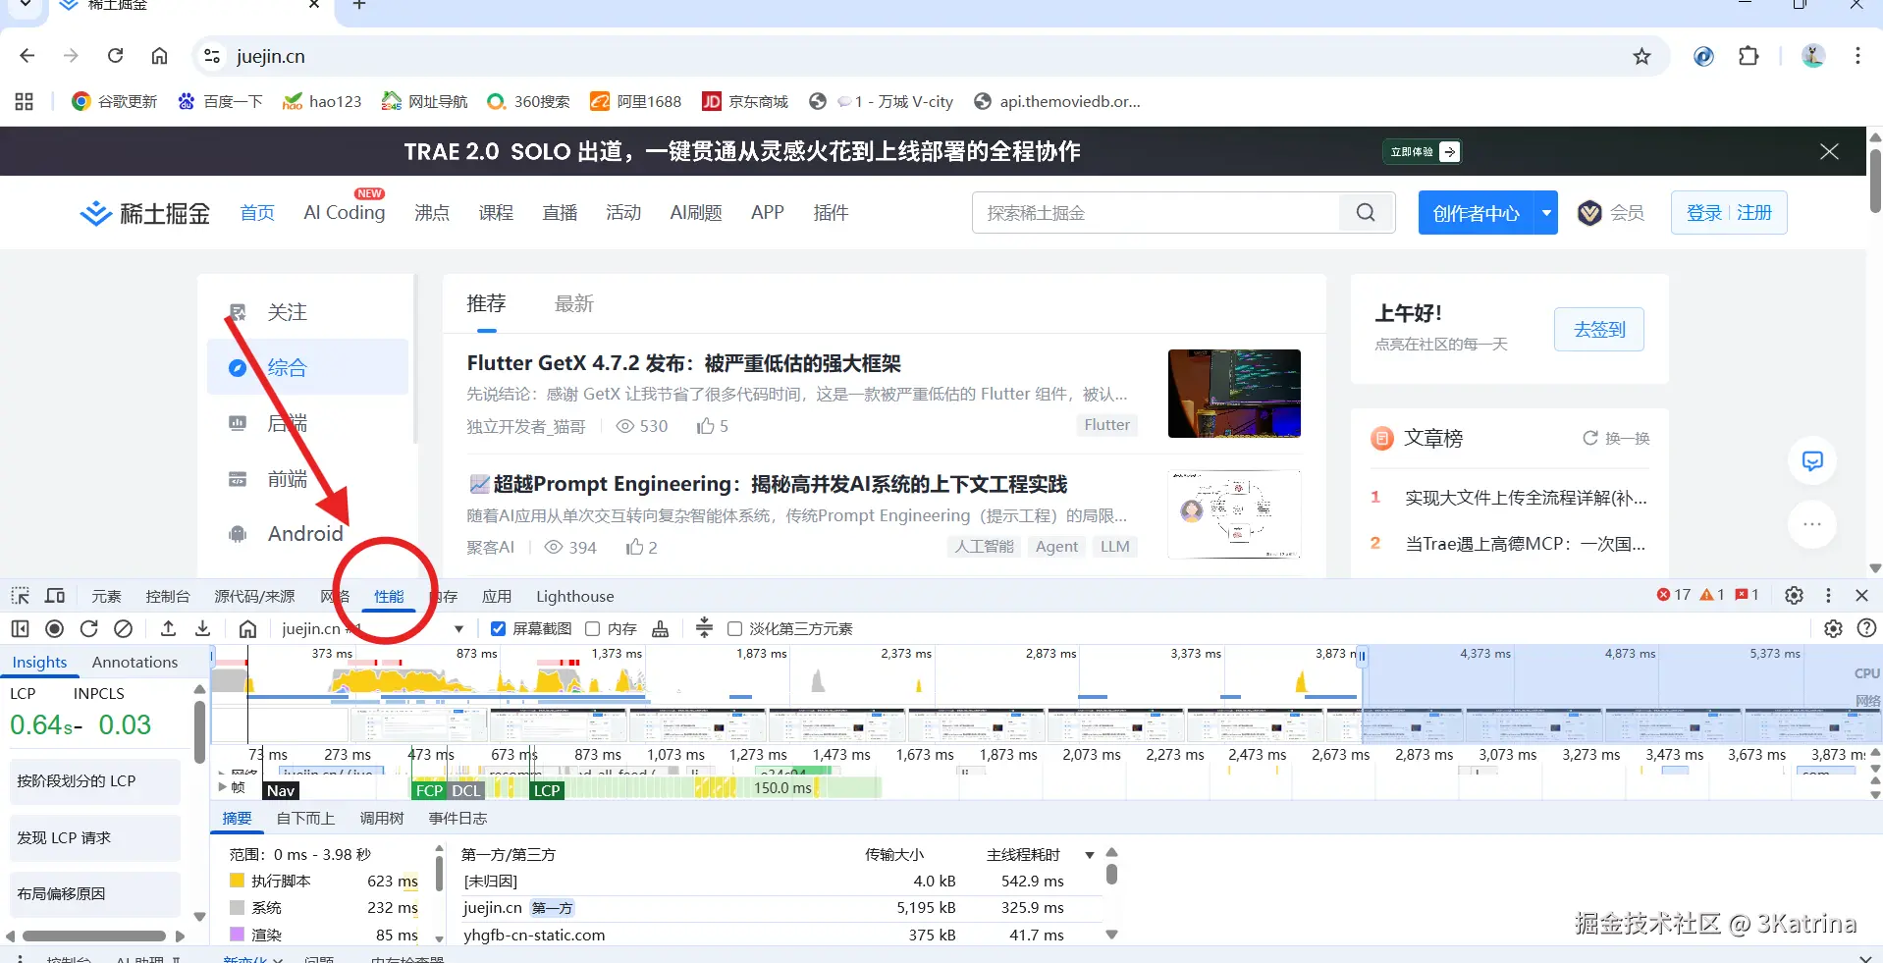Image resolution: width=1883 pixels, height=963 pixels.
Task: Open the browser tab search chevron
Action: tap(26, 5)
